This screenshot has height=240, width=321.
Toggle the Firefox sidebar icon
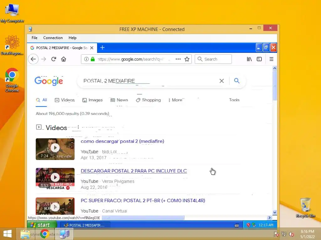pyautogui.click(x=259, y=59)
